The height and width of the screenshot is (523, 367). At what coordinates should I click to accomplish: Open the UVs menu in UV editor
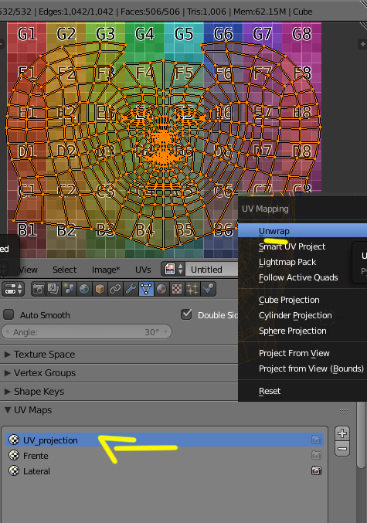(143, 270)
